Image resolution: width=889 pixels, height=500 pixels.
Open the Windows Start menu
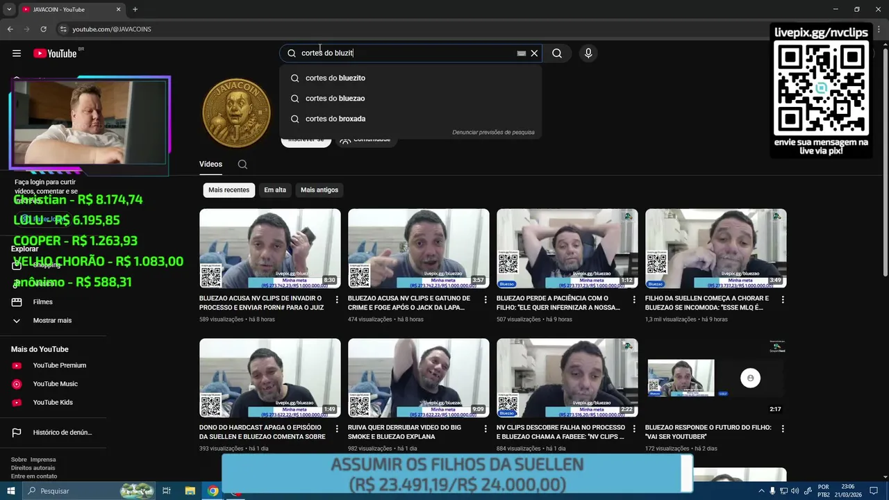[10, 491]
